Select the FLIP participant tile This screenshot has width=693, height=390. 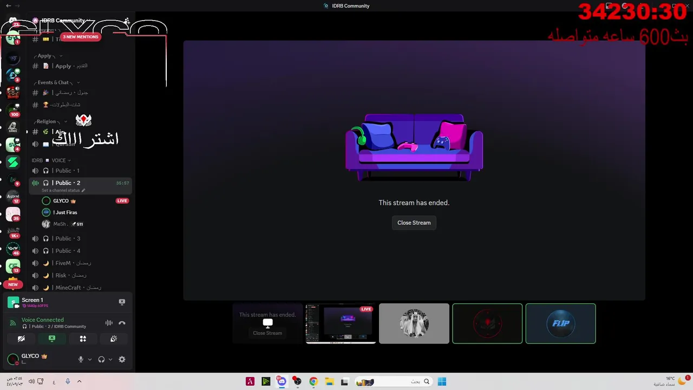point(560,323)
